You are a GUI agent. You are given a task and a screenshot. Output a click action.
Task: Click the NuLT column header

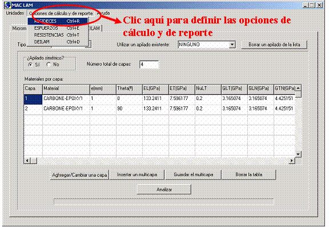[x=208, y=89]
